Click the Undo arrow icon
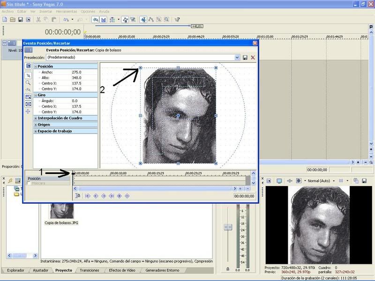This screenshot has width=375, height=281. coord(66,20)
